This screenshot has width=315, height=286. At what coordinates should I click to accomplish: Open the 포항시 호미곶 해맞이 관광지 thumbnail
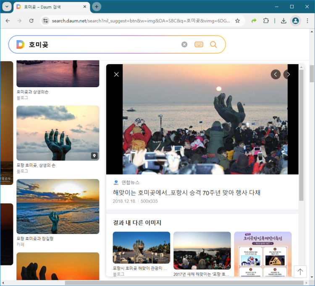pyautogui.click(x=142, y=247)
